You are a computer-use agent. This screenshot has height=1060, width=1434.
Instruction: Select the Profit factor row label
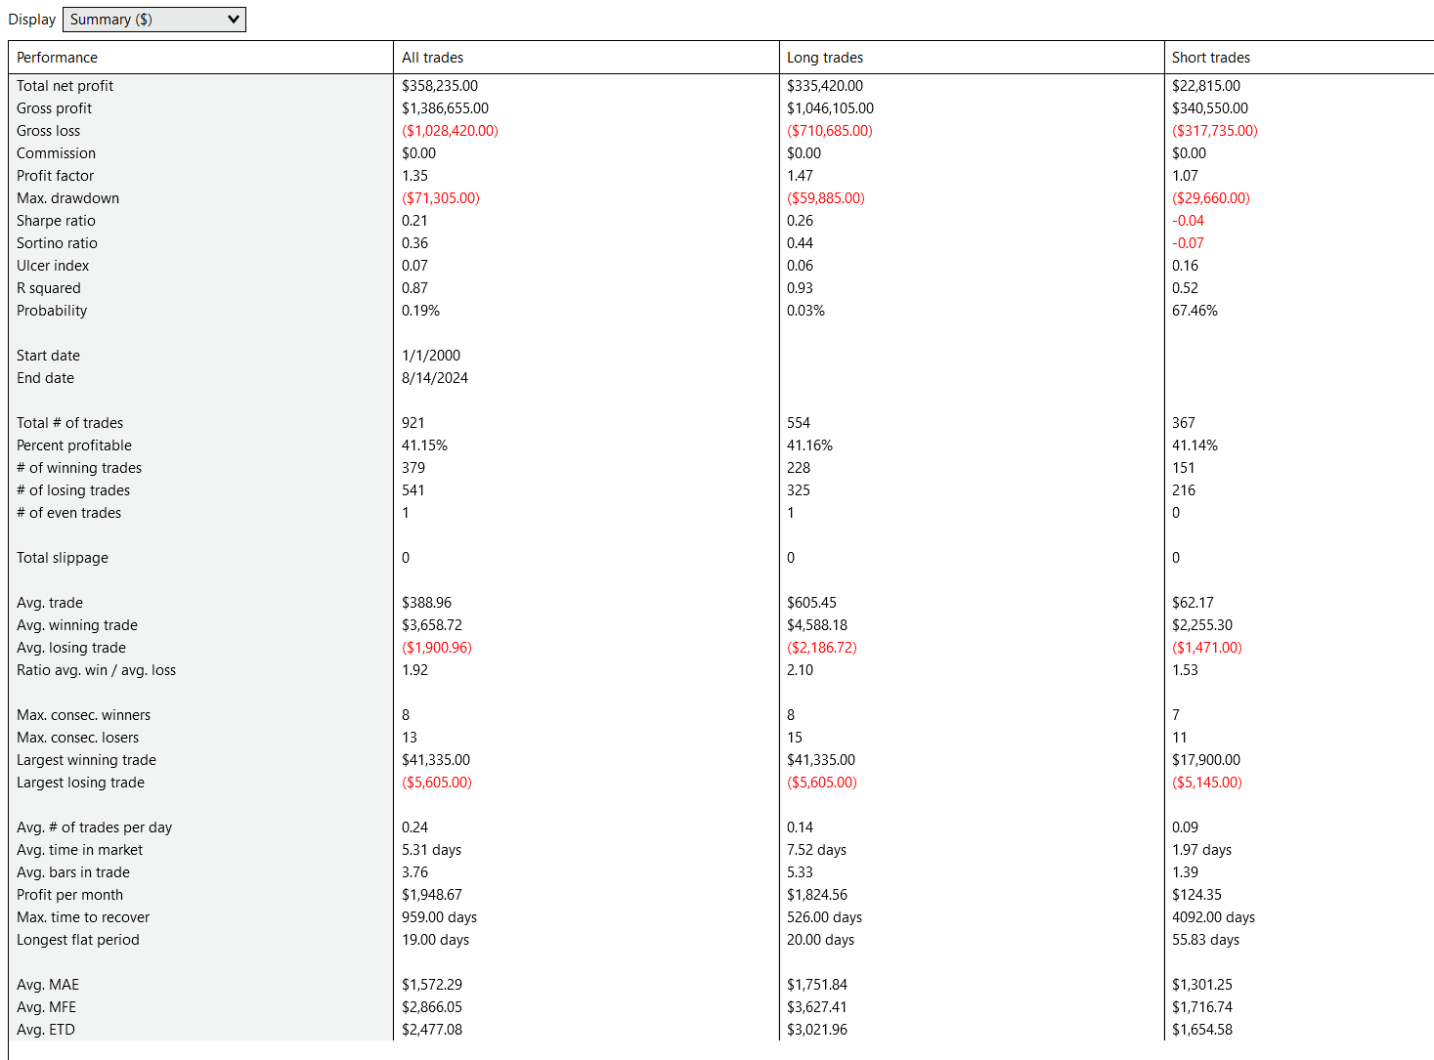pos(55,176)
